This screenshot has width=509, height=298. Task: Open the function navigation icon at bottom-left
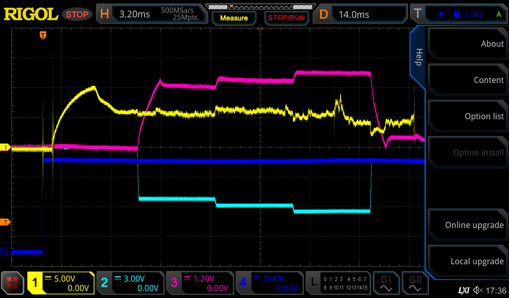coord(13,283)
